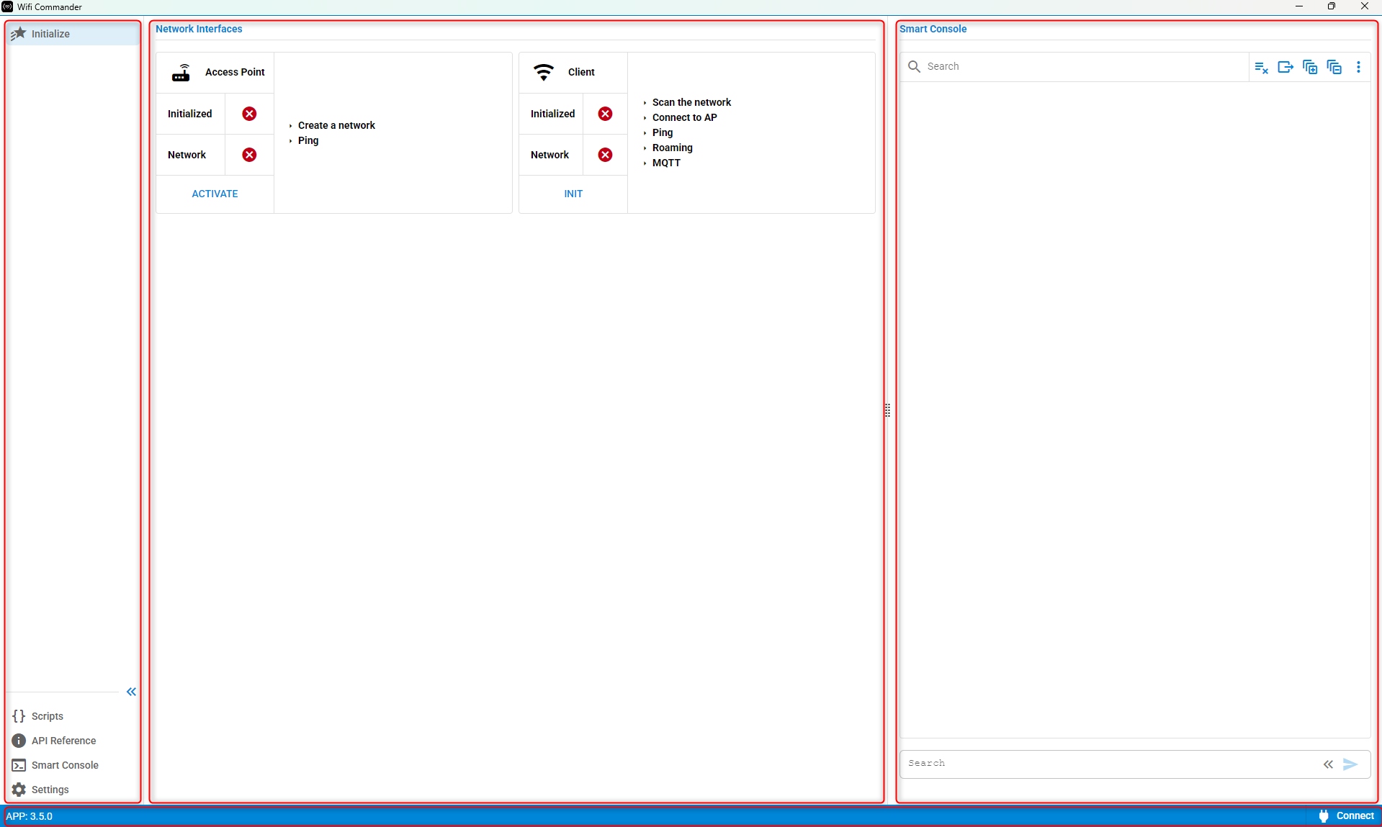Click the 'Create a network' text
Screen dimensions: 1382x827
[336, 125]
